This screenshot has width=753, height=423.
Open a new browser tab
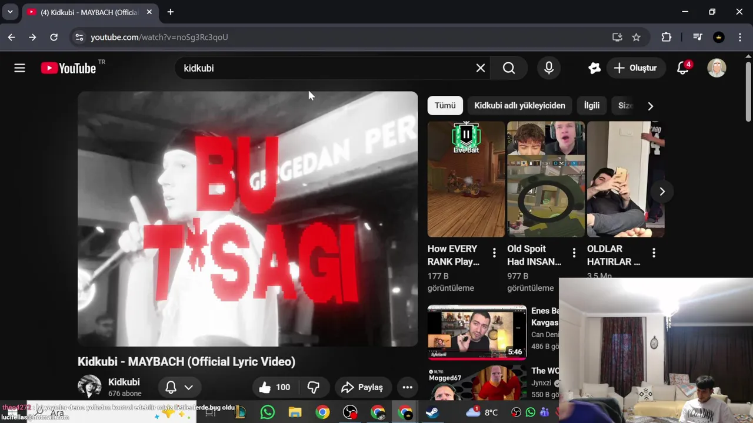[171, 12]
